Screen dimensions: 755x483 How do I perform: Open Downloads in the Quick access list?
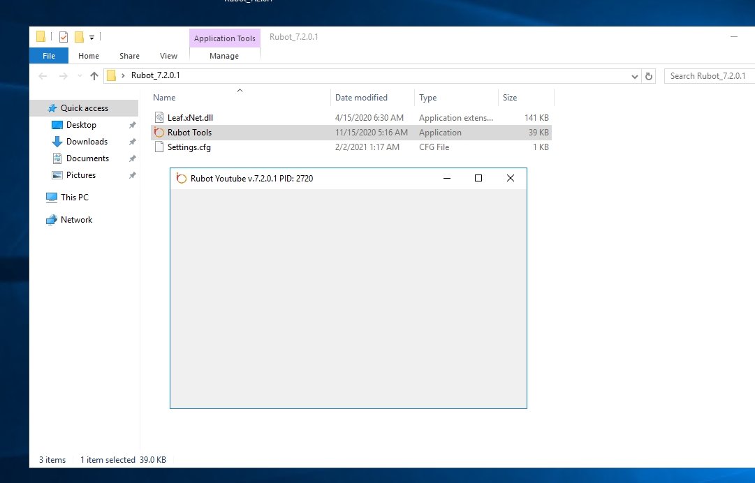(87, 142)
